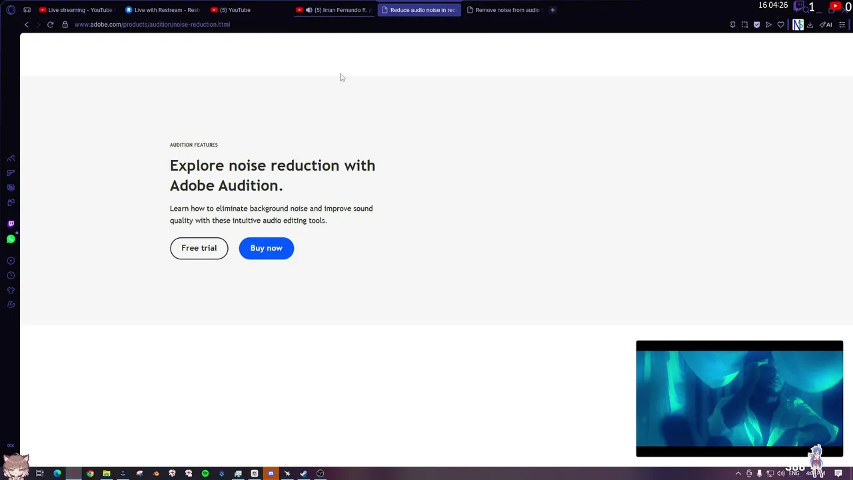
Task: Switch to the Iman Fernando tab
Action: (x=334, y=10)
